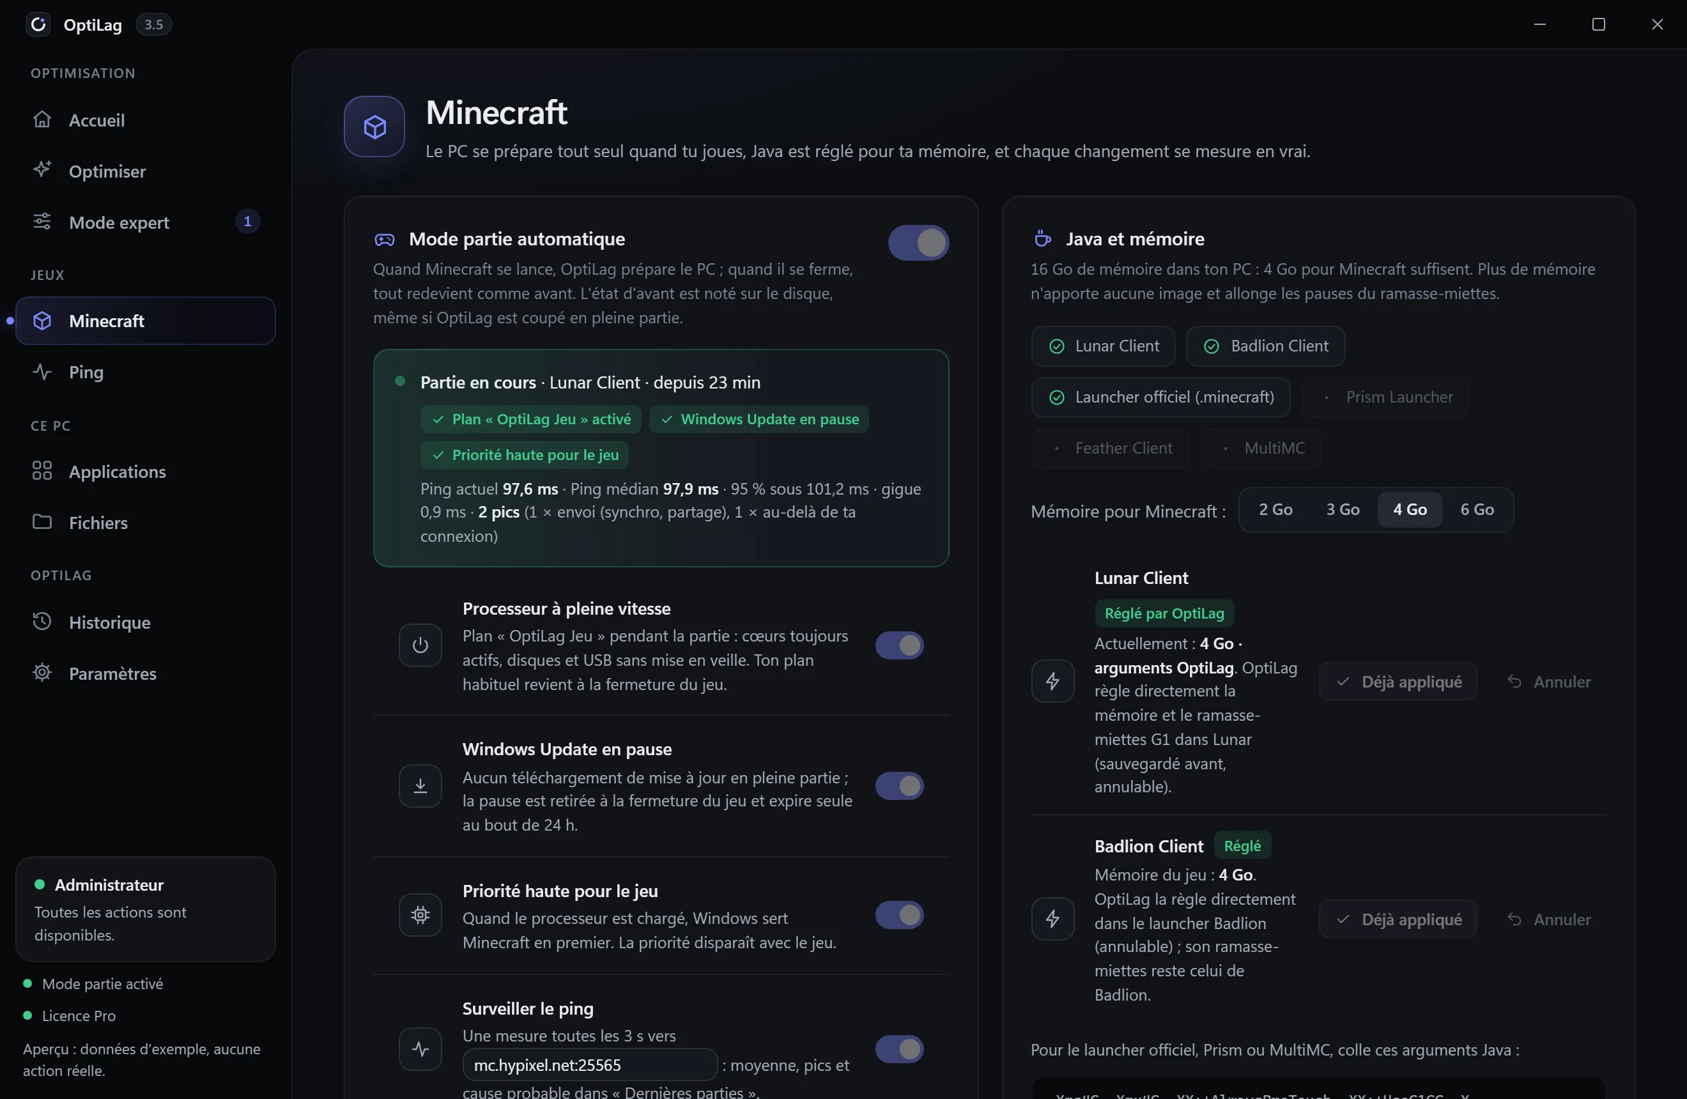Click the Applications grid icon
Viewport: 1687px width, 1099px height.
pyautogui.click(x=43, y=471)
